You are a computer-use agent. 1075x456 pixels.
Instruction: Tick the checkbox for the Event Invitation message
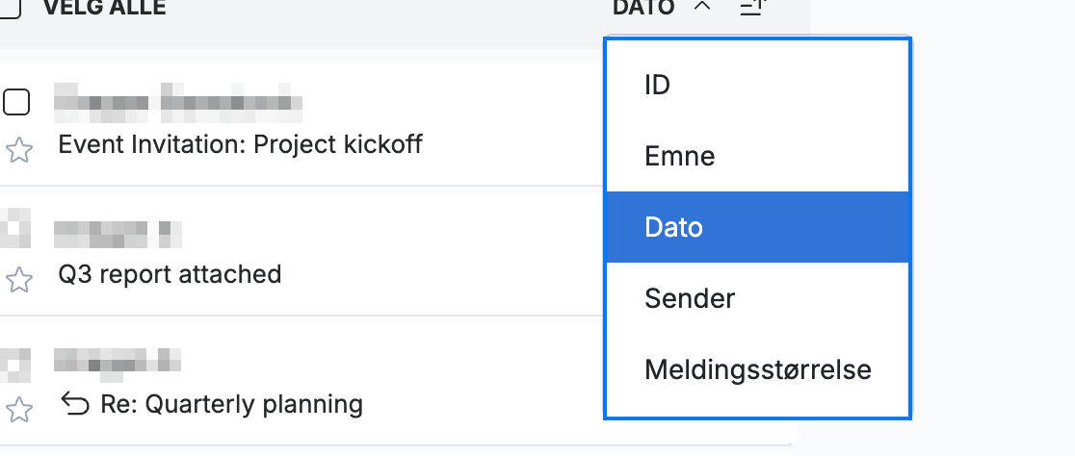tap(16, 103)
